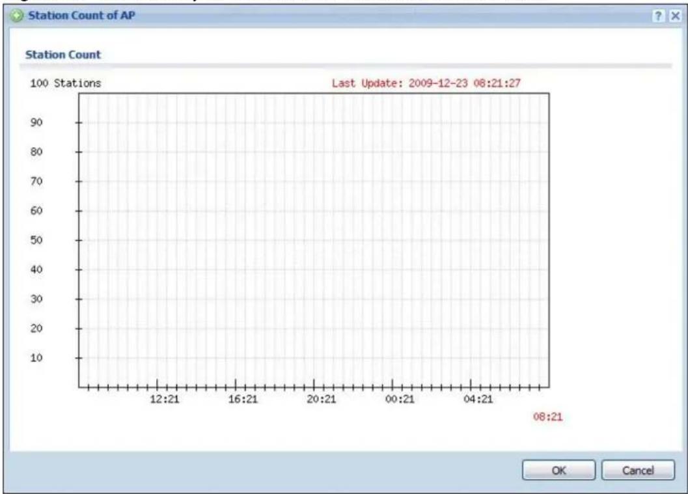Open help with the question mark icon

coord(658,16)
